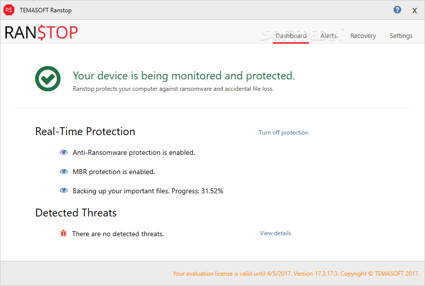This screenshot has height=286, width=425.
Task: Click the red bug icon under Detected Threats
Action: pos(63,233)
